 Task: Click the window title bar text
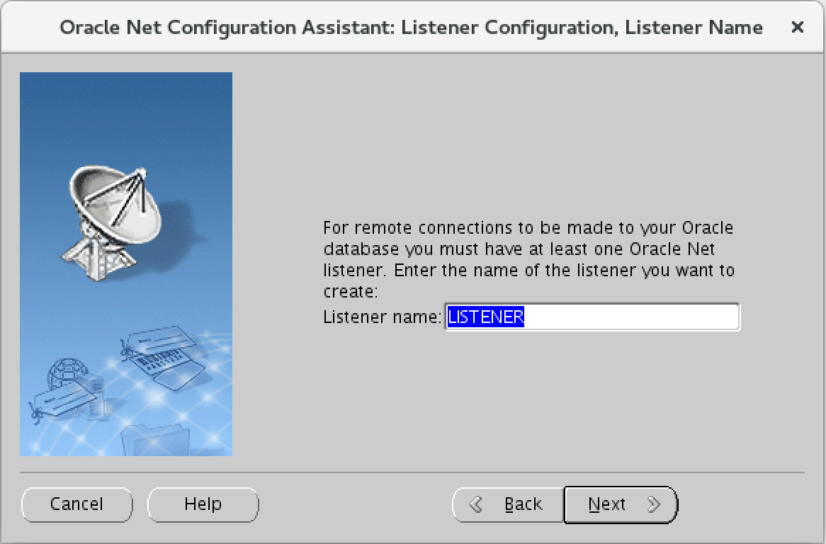coord(411,28)
